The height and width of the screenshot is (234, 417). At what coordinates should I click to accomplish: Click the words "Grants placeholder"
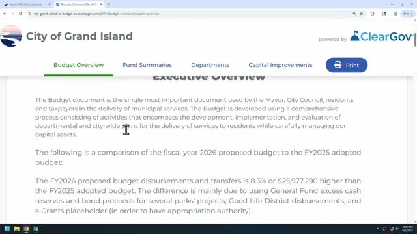74,211
